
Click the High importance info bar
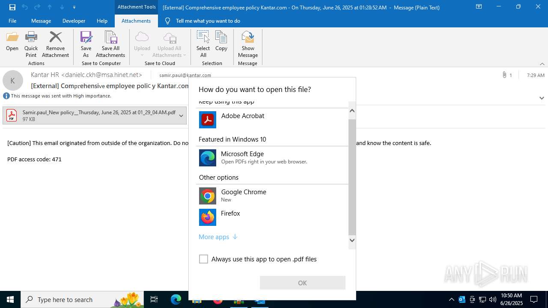coord(57,96)
